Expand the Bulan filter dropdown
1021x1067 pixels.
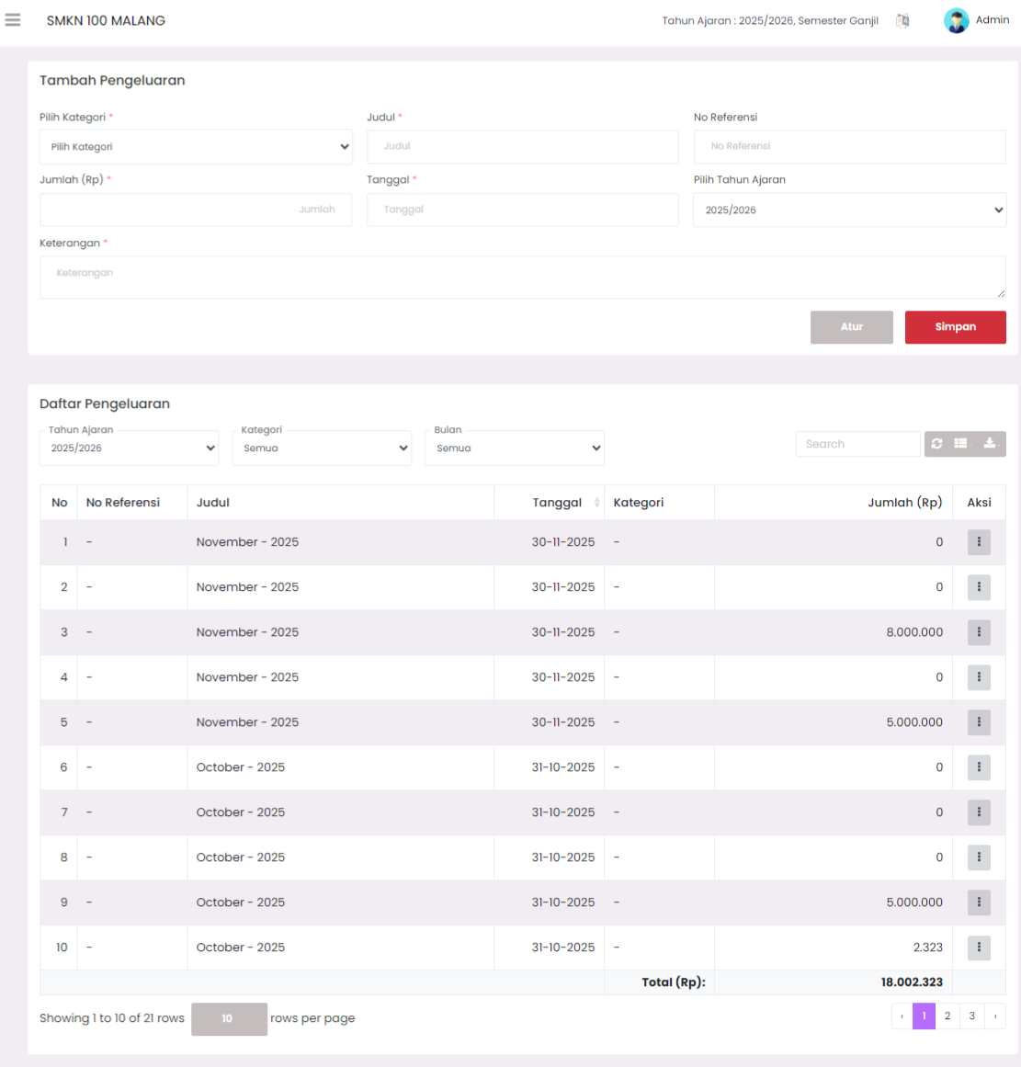point(515,448)
